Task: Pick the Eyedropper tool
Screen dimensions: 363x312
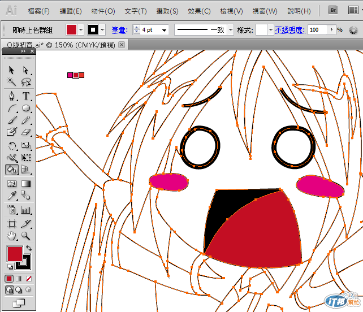Action: [11, 196]
